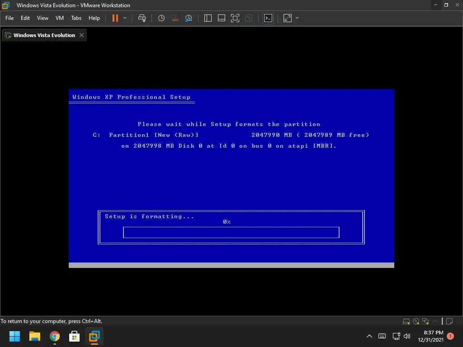463x347 pixels.
Task: Toggle the library sidebar panel
Action: [x=208, y=18]
